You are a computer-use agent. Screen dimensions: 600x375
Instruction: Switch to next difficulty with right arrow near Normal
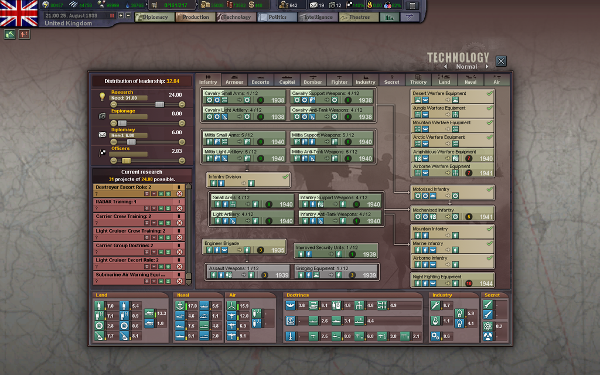(x=487, y=67)
